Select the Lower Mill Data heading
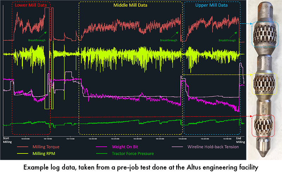 tap(31, 6)
